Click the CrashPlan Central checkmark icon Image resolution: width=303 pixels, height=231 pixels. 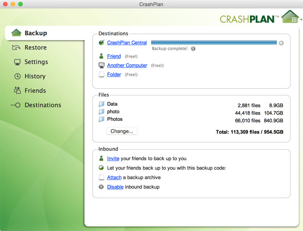tap(102, 42)
